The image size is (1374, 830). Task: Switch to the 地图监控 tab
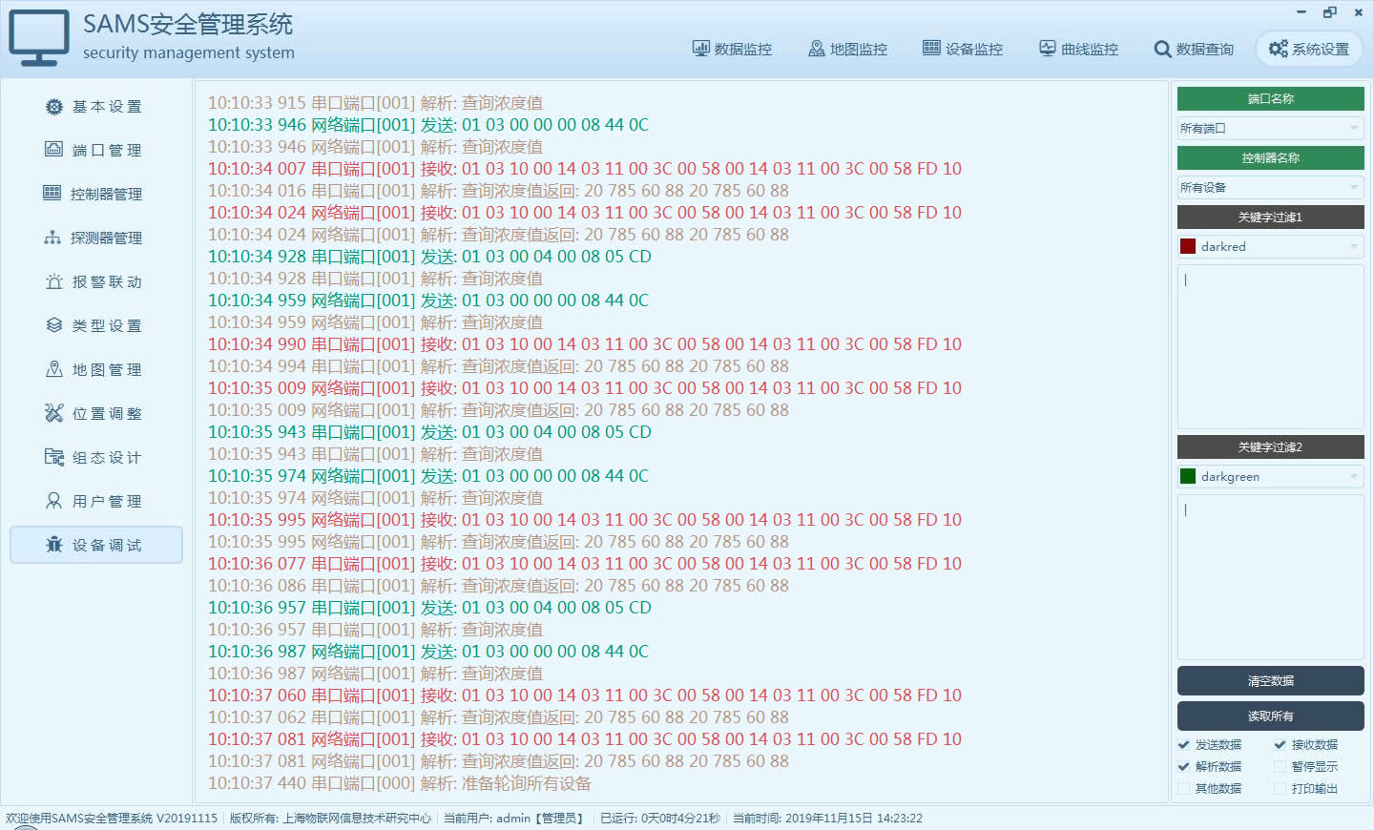[847, 49]
